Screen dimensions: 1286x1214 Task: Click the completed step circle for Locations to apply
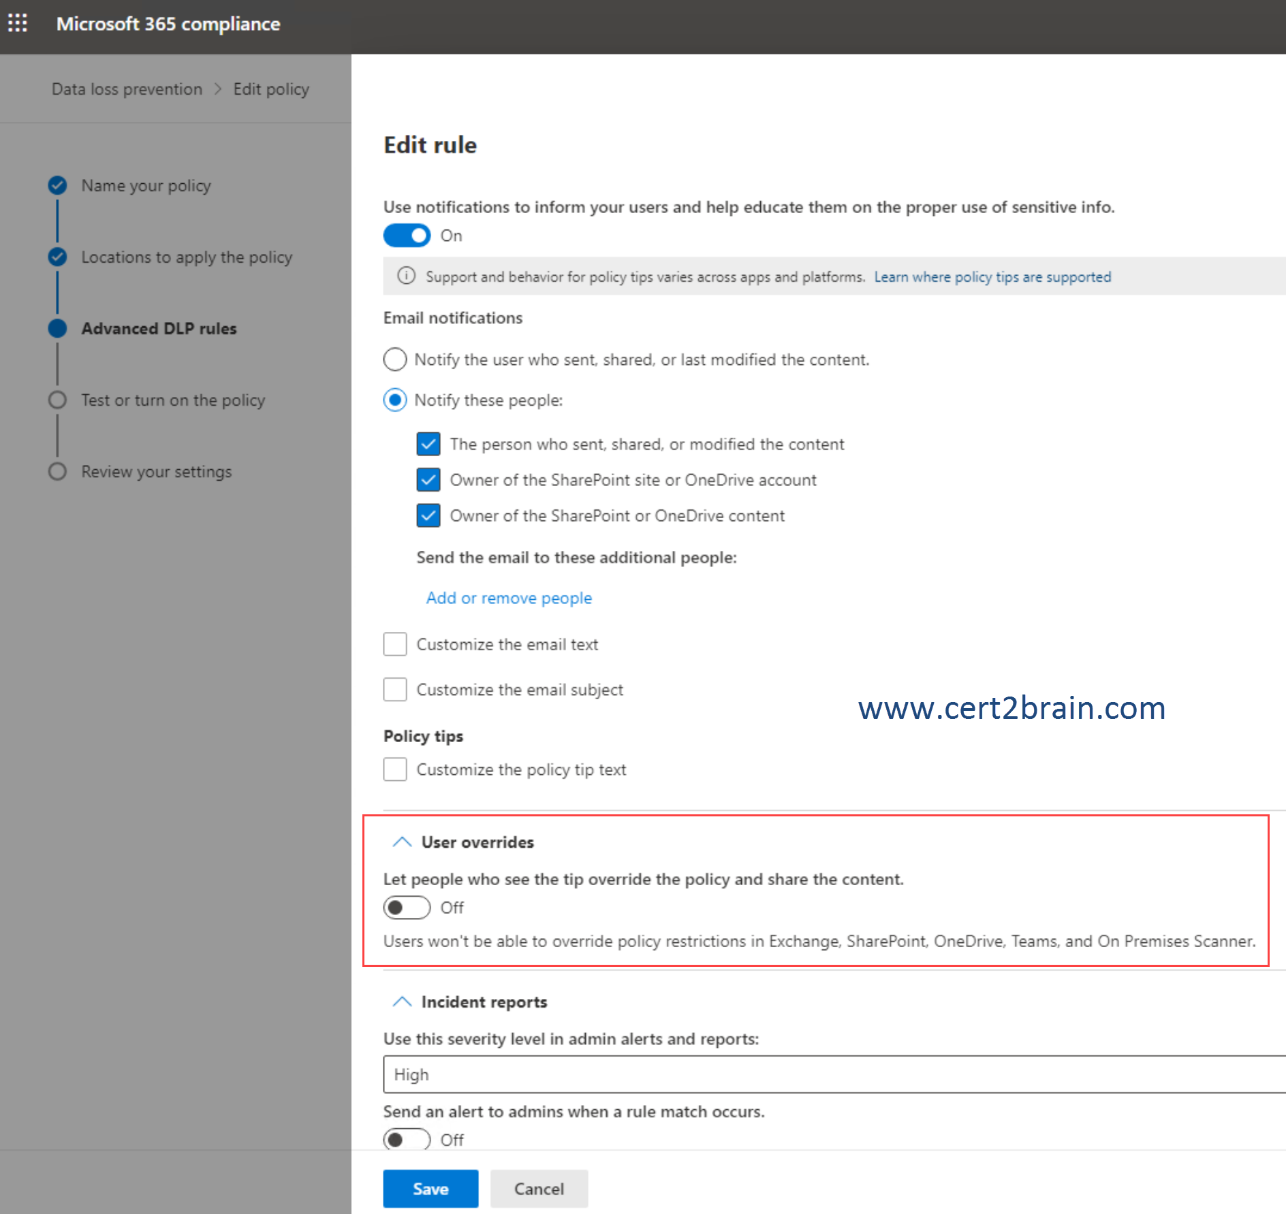(x=57, y=257)
